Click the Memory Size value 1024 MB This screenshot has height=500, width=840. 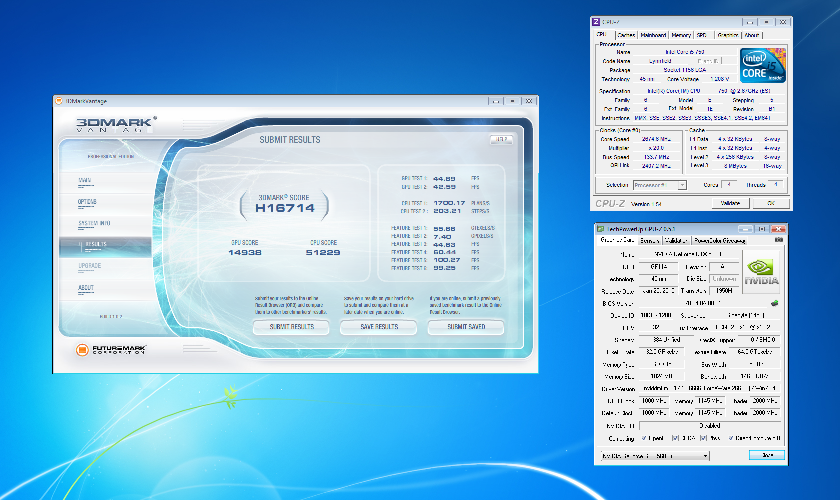point(661,376)
